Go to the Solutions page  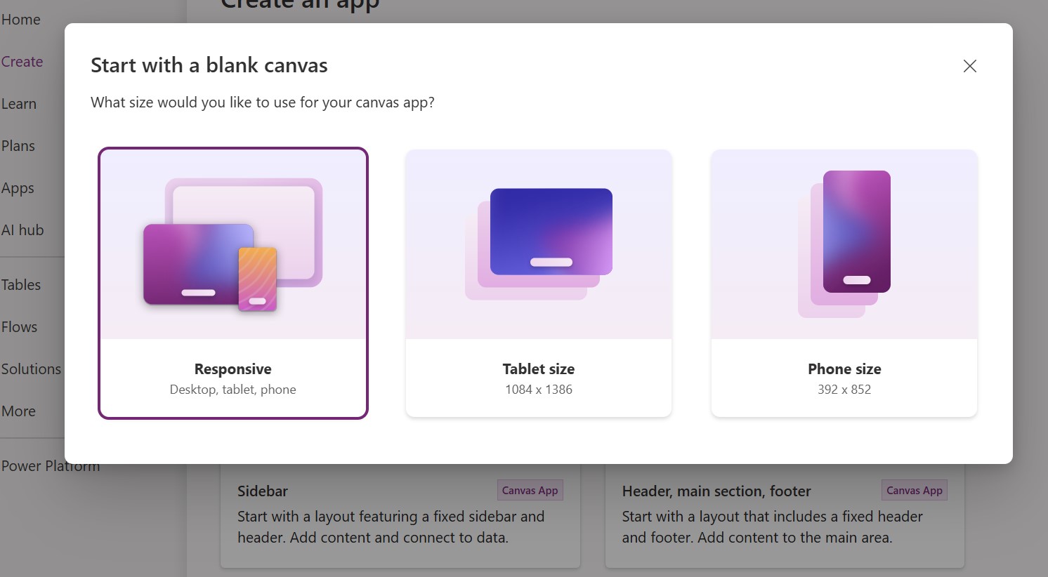coord(31,369)
